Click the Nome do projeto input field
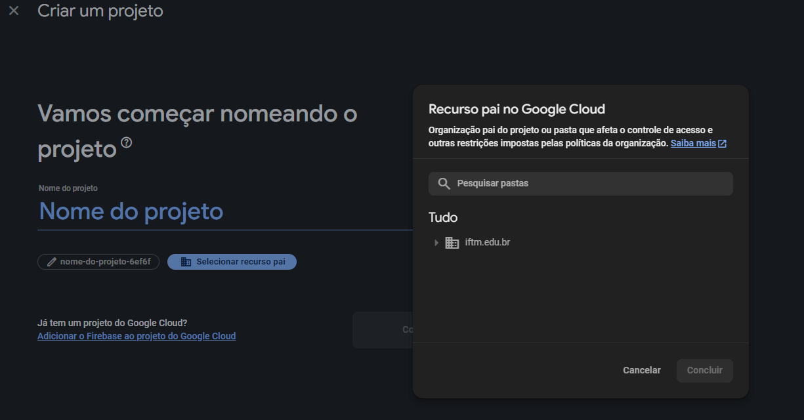Image resolution: width=804 pixels, height=420 pixels. point(225,211)
